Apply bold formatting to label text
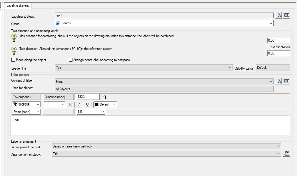 pos(70,104)
